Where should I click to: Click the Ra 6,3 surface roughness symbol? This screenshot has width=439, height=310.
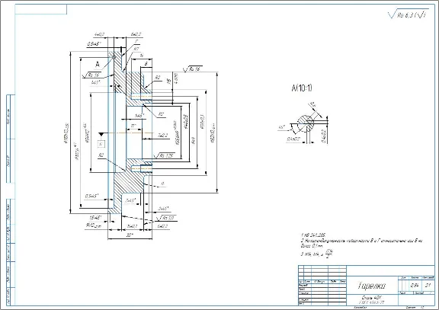point(408,15)
